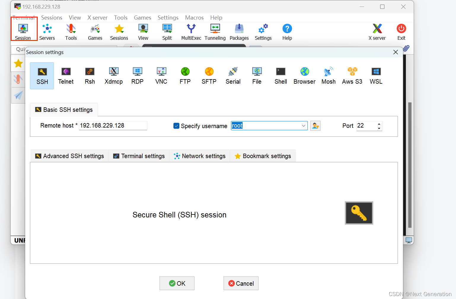Disable the Specify username checkbox
Screen dimensions: 456x299
(x=176, y=126)
